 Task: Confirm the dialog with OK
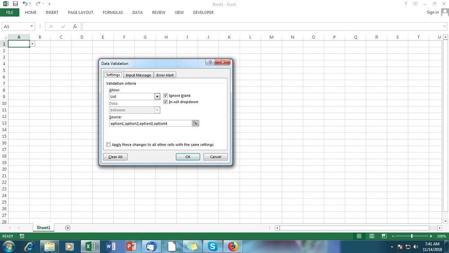click(188, 157)
